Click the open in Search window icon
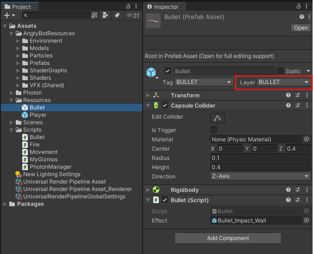 click(x=94, y=15)
